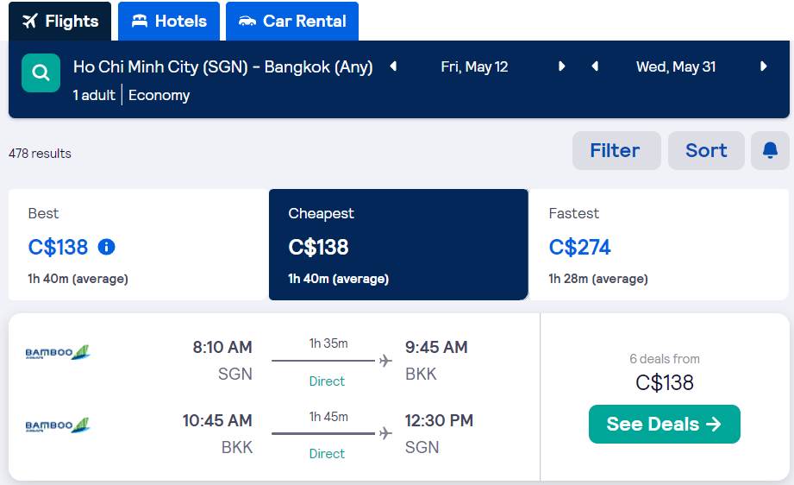Open price alert bell icon

[770, 150]
